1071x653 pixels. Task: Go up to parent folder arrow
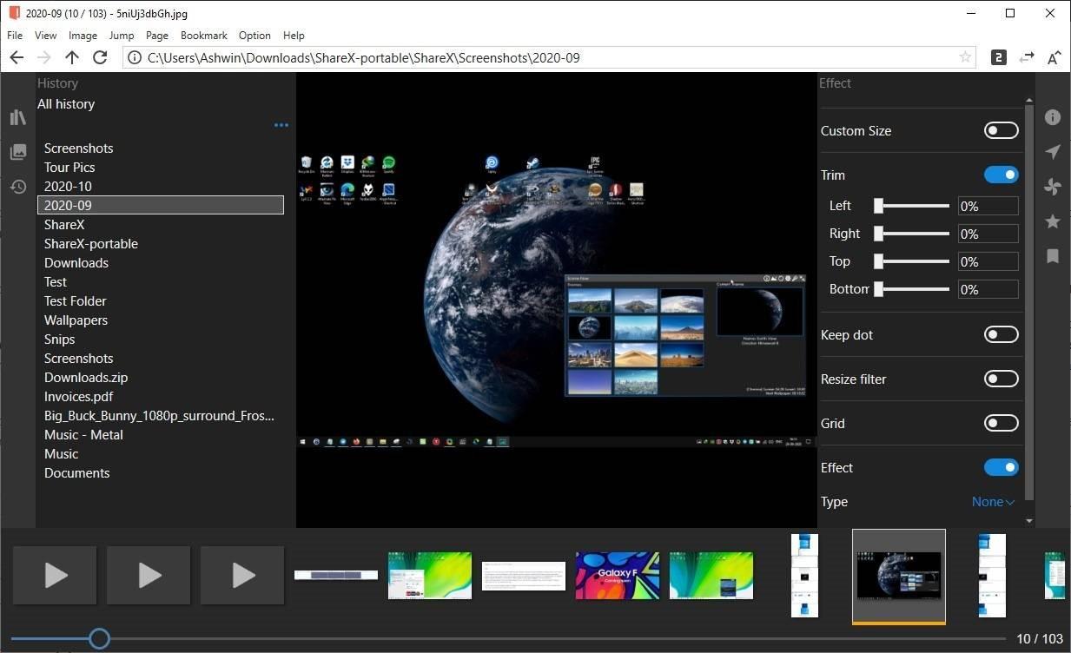coord(72,57)
